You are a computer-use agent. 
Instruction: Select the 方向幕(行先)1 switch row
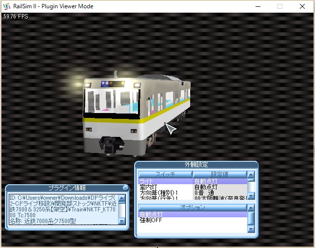[193, 198]
